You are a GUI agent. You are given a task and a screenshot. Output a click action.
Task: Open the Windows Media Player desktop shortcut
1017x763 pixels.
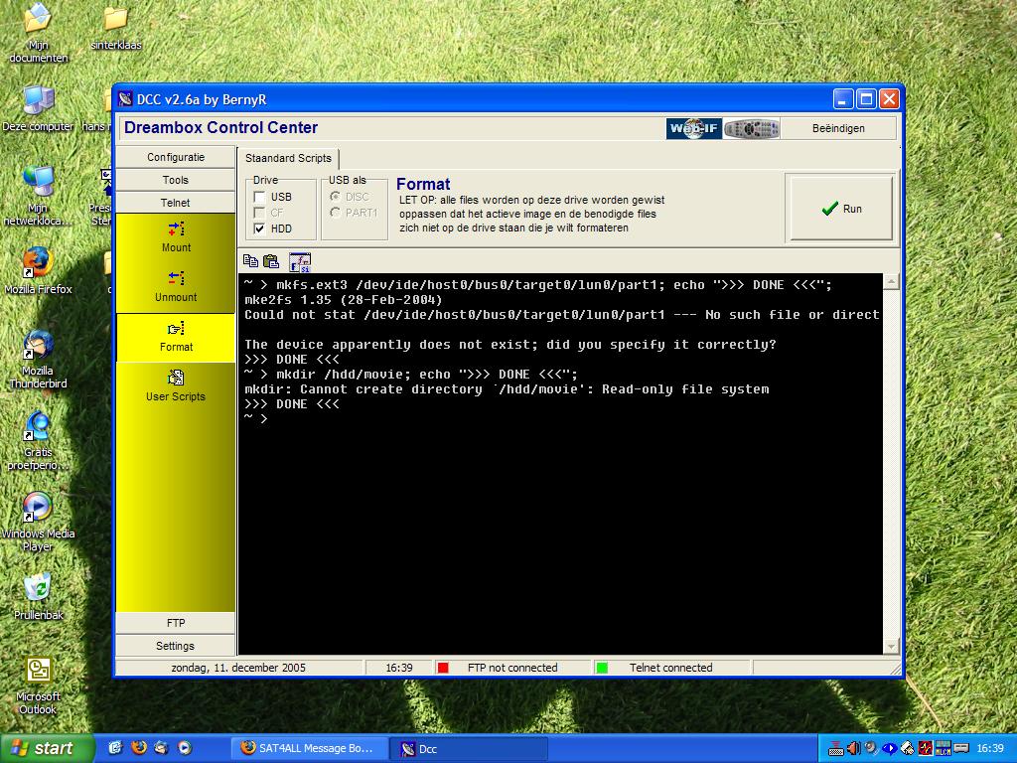[38, 522]
